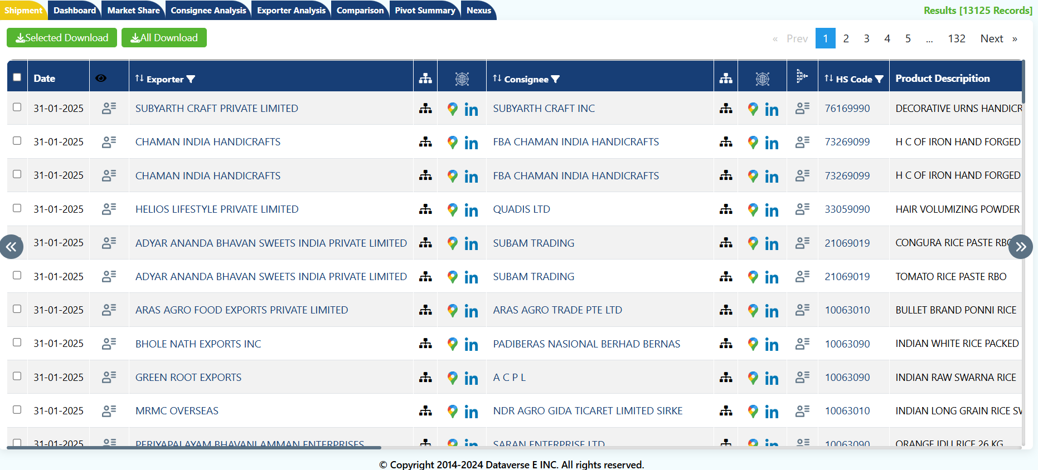
Task: Open Consignee column filter funnel
Action: 555,79
